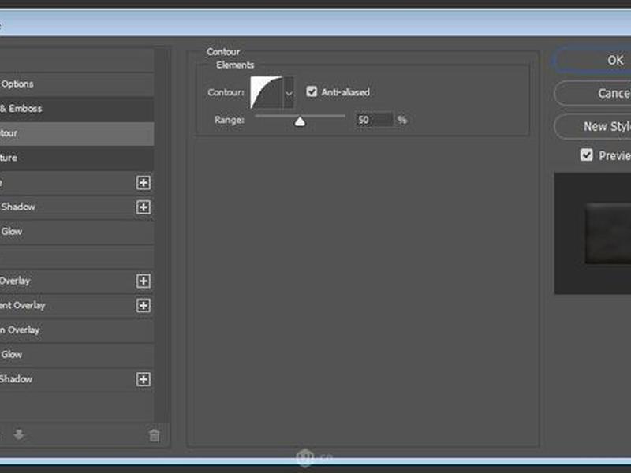Add another Gradient Overlay via plus icon
The width and height of the screenshot is (631, 473).
click(144, 305)
